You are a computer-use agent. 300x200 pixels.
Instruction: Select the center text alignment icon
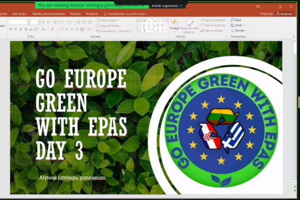coord(67,29)
